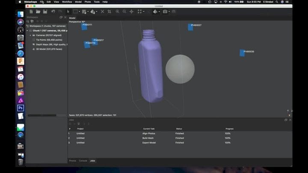
Task: Expand the Cameras group in Workspace
Action: tap(30, 35)
